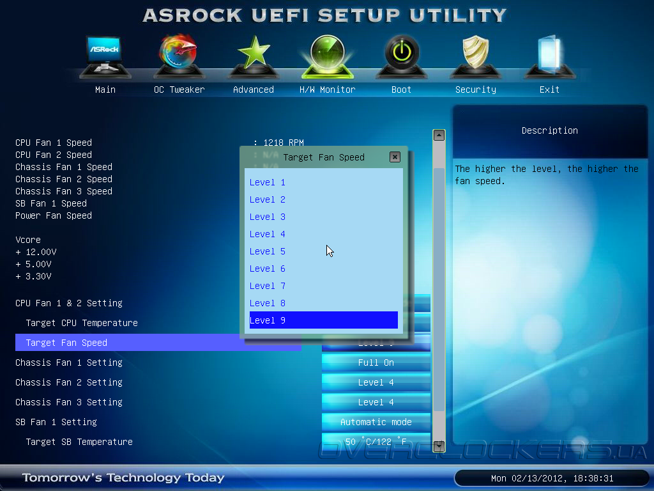Select the Exit door icon

click(x=549, y=56)
